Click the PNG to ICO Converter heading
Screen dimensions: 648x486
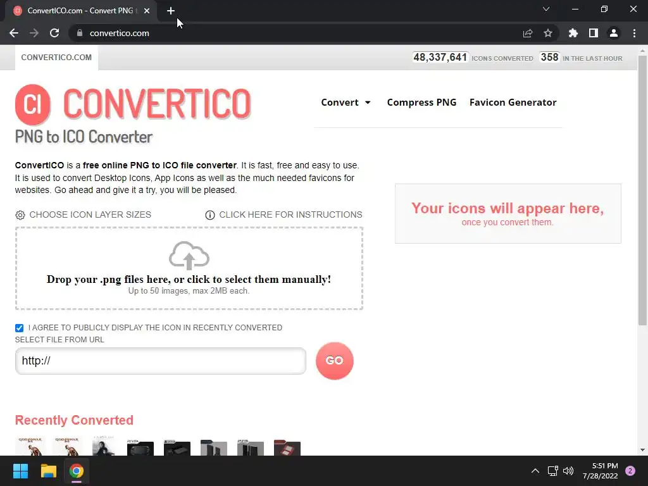[84, 137]
